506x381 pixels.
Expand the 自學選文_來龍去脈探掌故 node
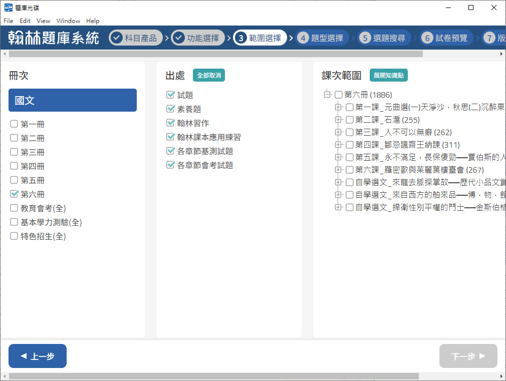[x=338, y=182]
